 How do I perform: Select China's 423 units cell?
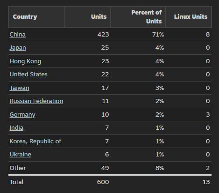[x=103, y=35]
